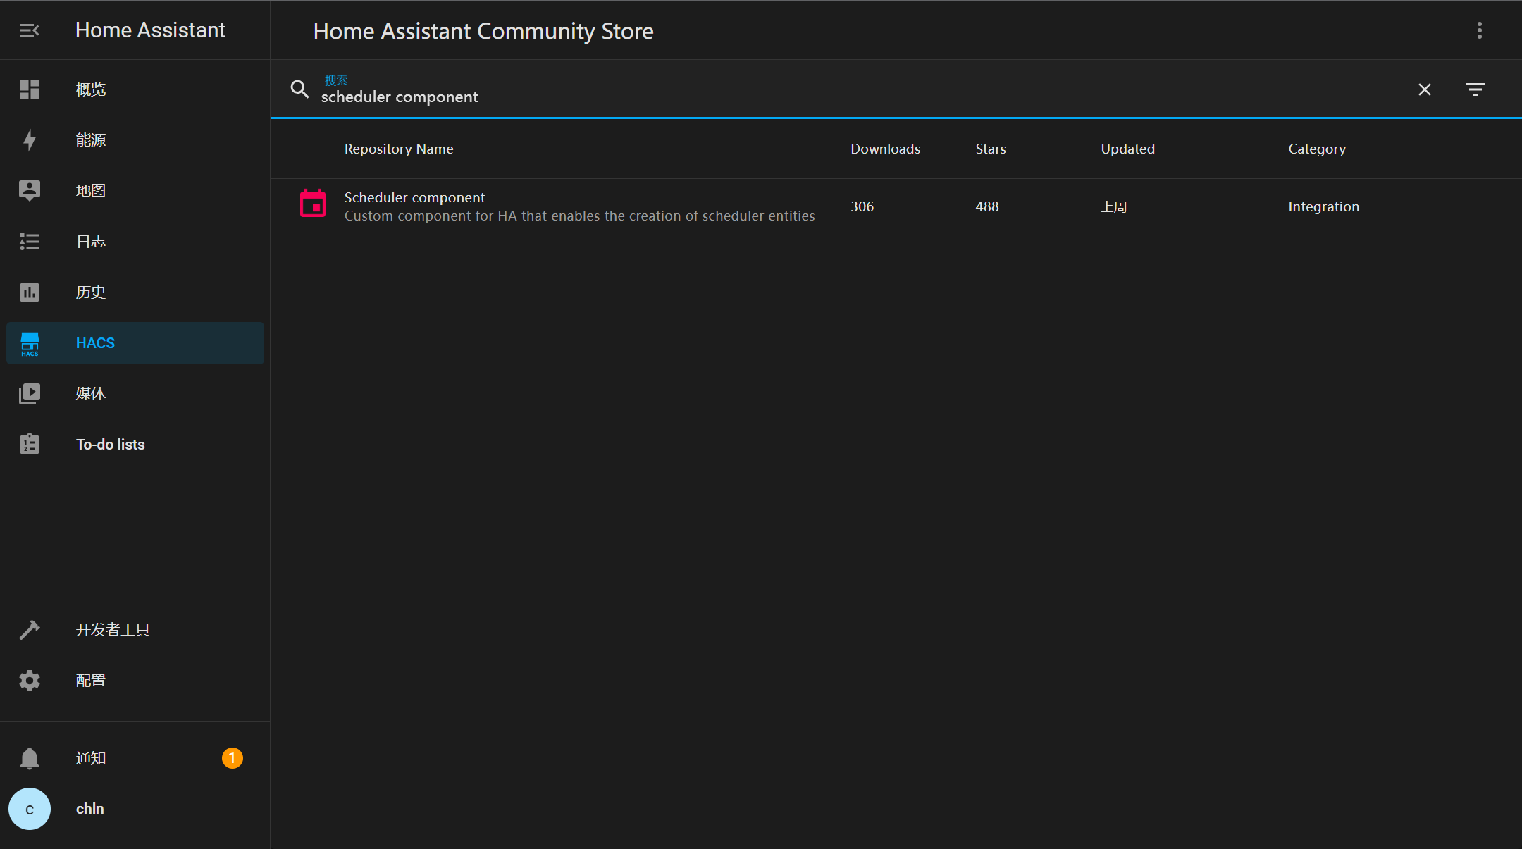
Task: Open the 地图 map icon
Action: coord(30,191)
